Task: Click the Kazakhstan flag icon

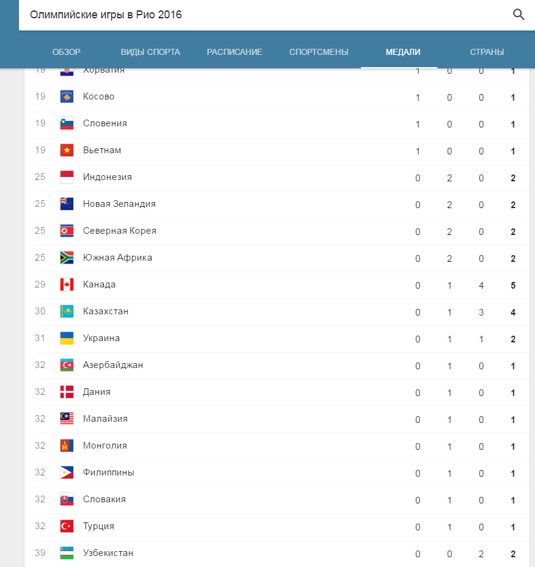Action: (x=67, y=311)
